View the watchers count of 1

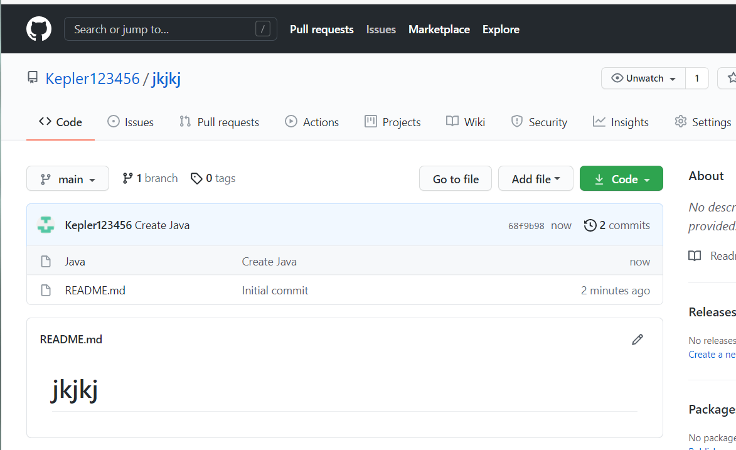697,78
